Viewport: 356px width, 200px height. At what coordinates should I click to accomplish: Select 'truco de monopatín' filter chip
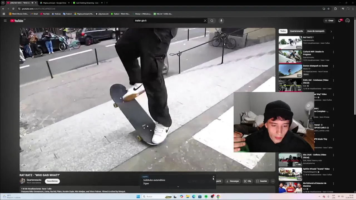point(316,31)
